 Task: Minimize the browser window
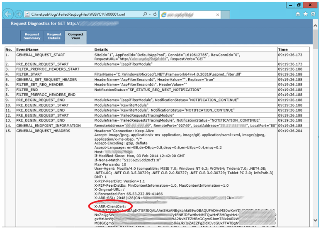pos(290,5)
